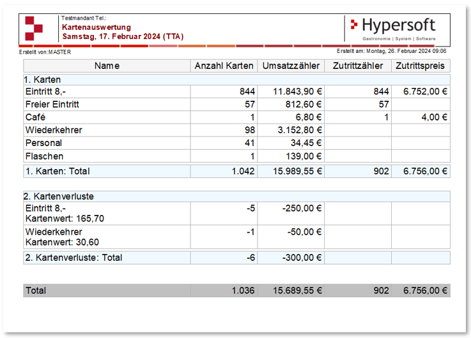The image size is (471, 338).
Task: Click the 2. Kartenverluste: Total label
Action: click(x=74, y=258)
